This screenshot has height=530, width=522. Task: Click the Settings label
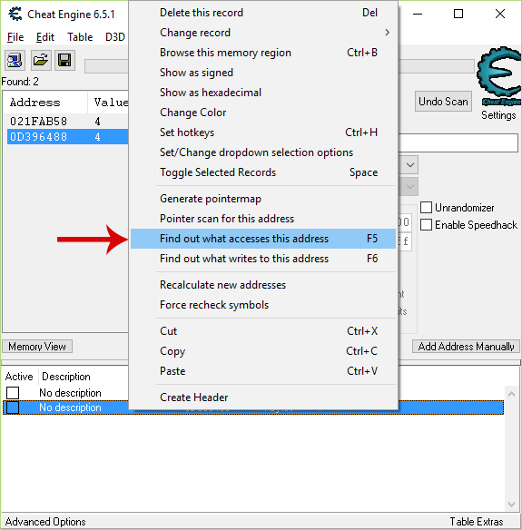[x=498, y=115]
